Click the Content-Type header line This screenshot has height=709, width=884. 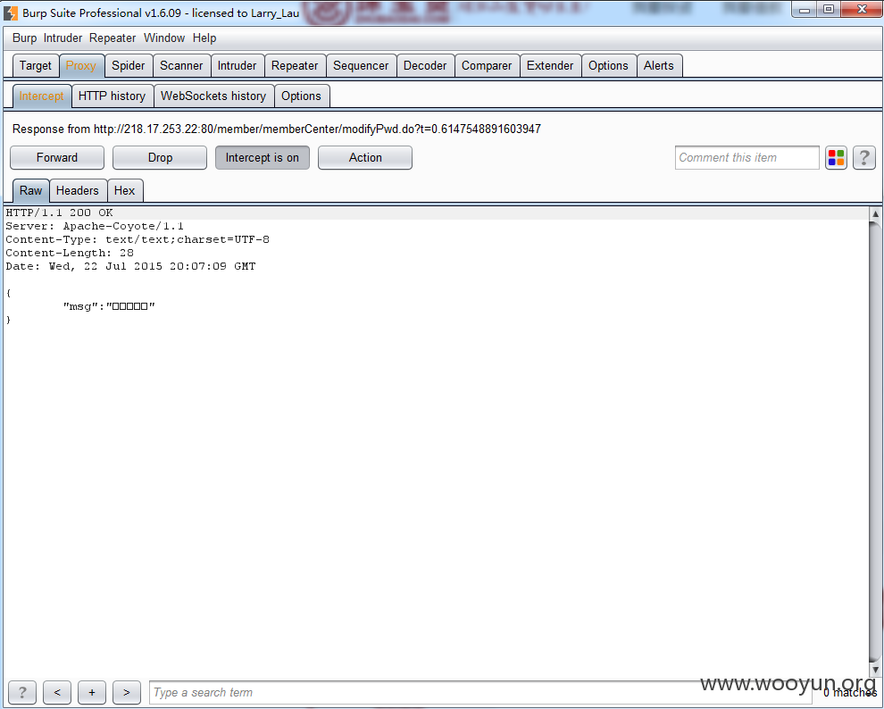tap(138, 239)
